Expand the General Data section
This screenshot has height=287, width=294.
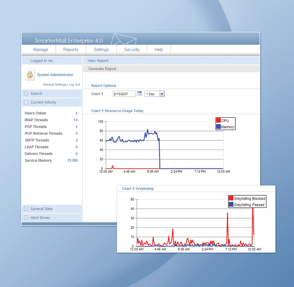click(x=26, y=209)
